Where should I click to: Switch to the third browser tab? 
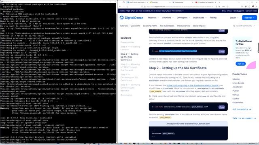[183, 2]
